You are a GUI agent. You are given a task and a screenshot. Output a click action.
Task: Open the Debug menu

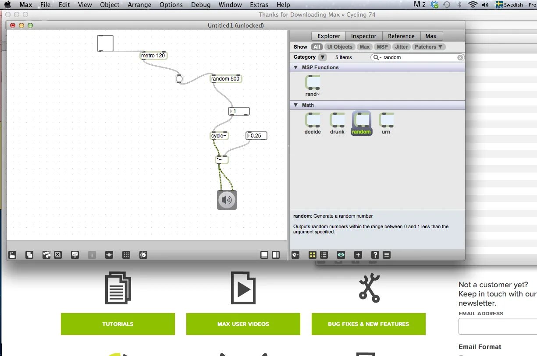click(x=201, y=5)
